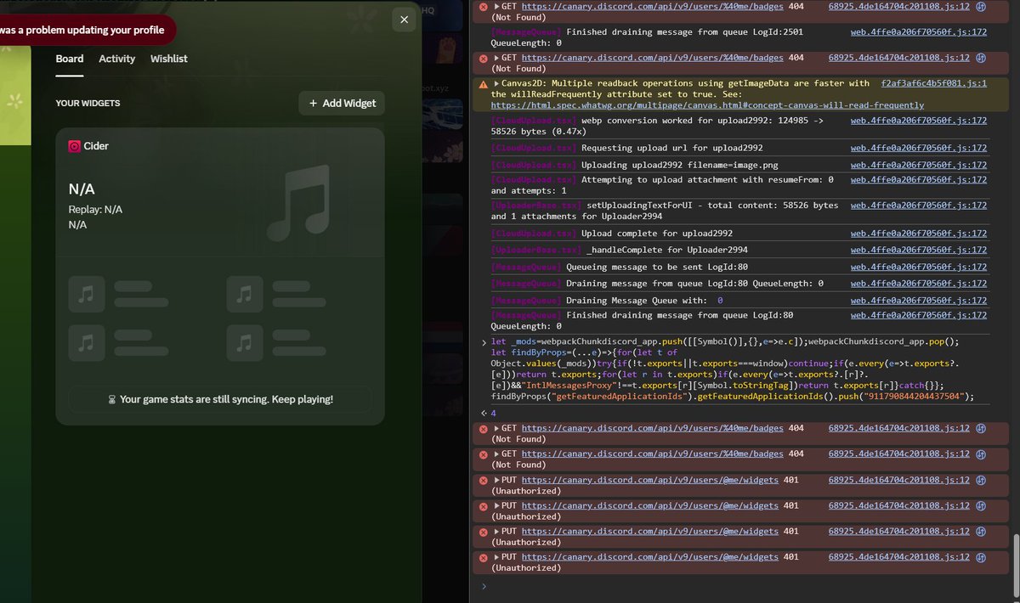Open source link for "Queueing message to be sent"
The image size is (1020, 603).
(x=919, y=267)
